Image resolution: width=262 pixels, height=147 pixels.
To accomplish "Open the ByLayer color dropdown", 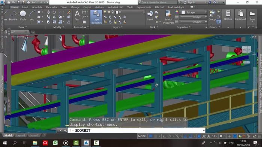I will [x=194, y=12].
